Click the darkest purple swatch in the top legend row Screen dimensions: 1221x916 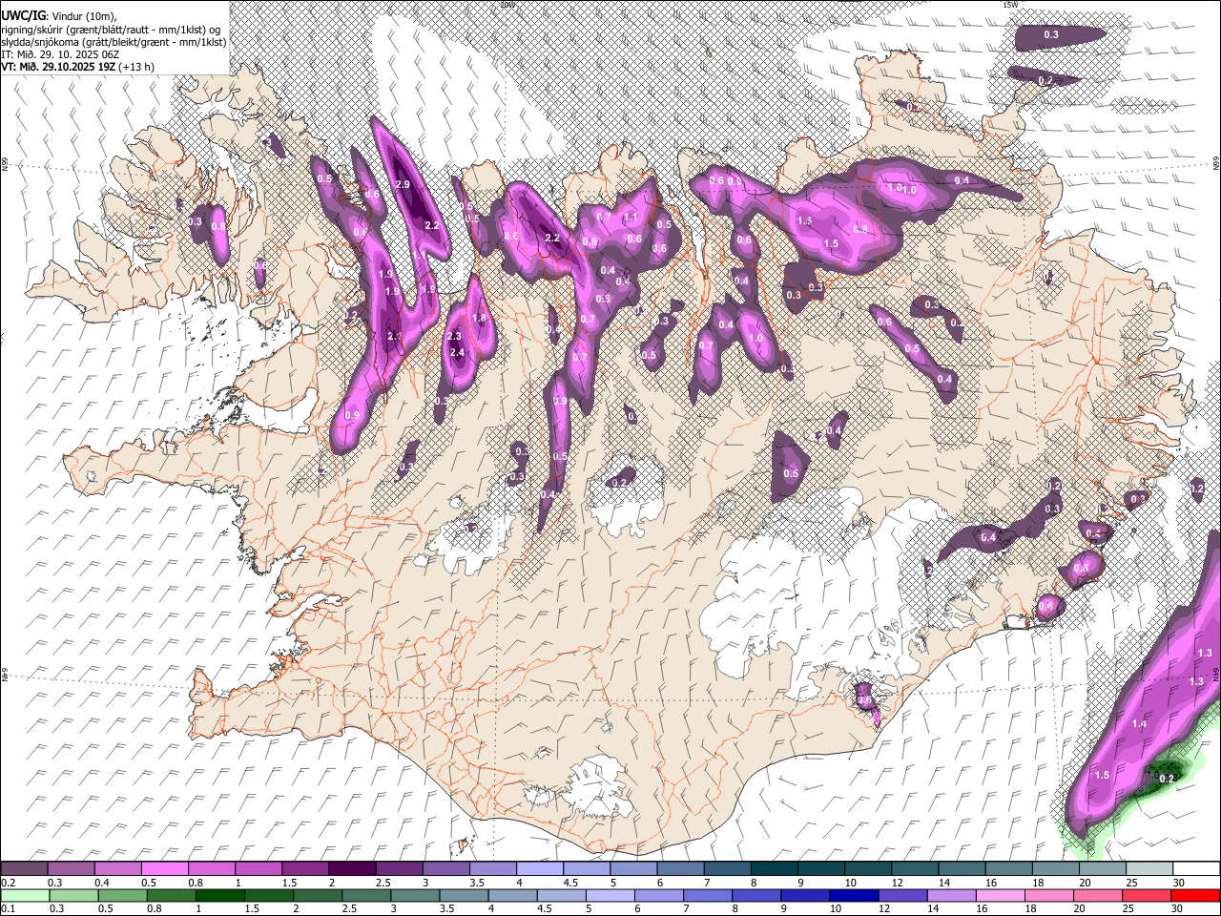pyautogui.click(x=351, y=868)
